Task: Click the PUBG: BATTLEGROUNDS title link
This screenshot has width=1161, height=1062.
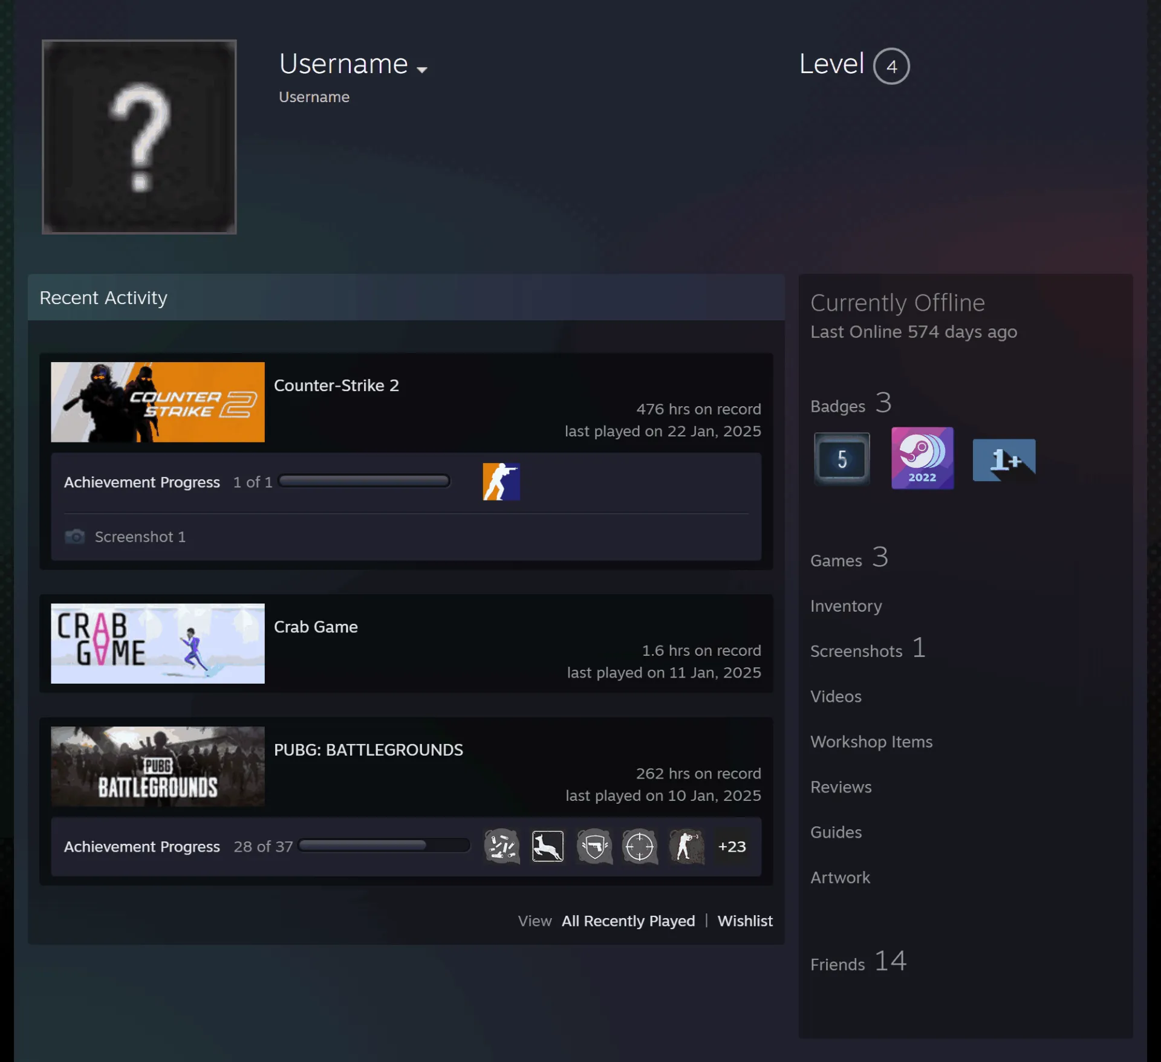Action: (368, 750)
